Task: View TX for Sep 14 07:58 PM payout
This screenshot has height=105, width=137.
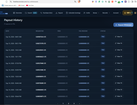Action: 118,63
